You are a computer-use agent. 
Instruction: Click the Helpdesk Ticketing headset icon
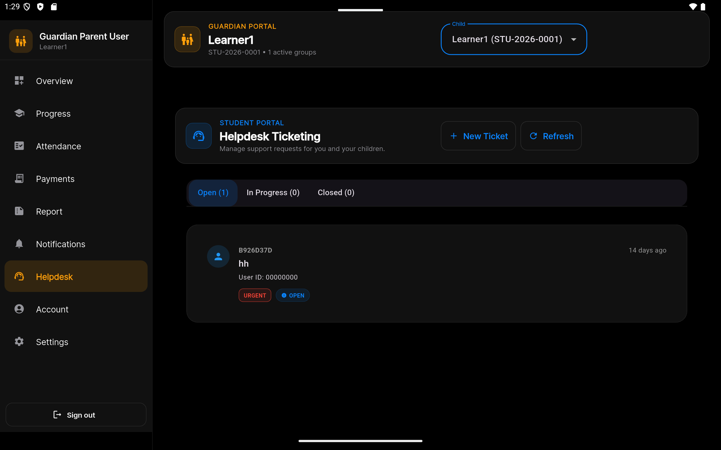point(199,136)
